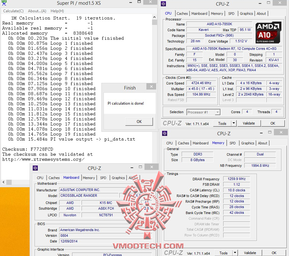
Task: Select Caches tab in the Memory CPU-Z window
Action: pyautogui.click(x=184, y=143)
